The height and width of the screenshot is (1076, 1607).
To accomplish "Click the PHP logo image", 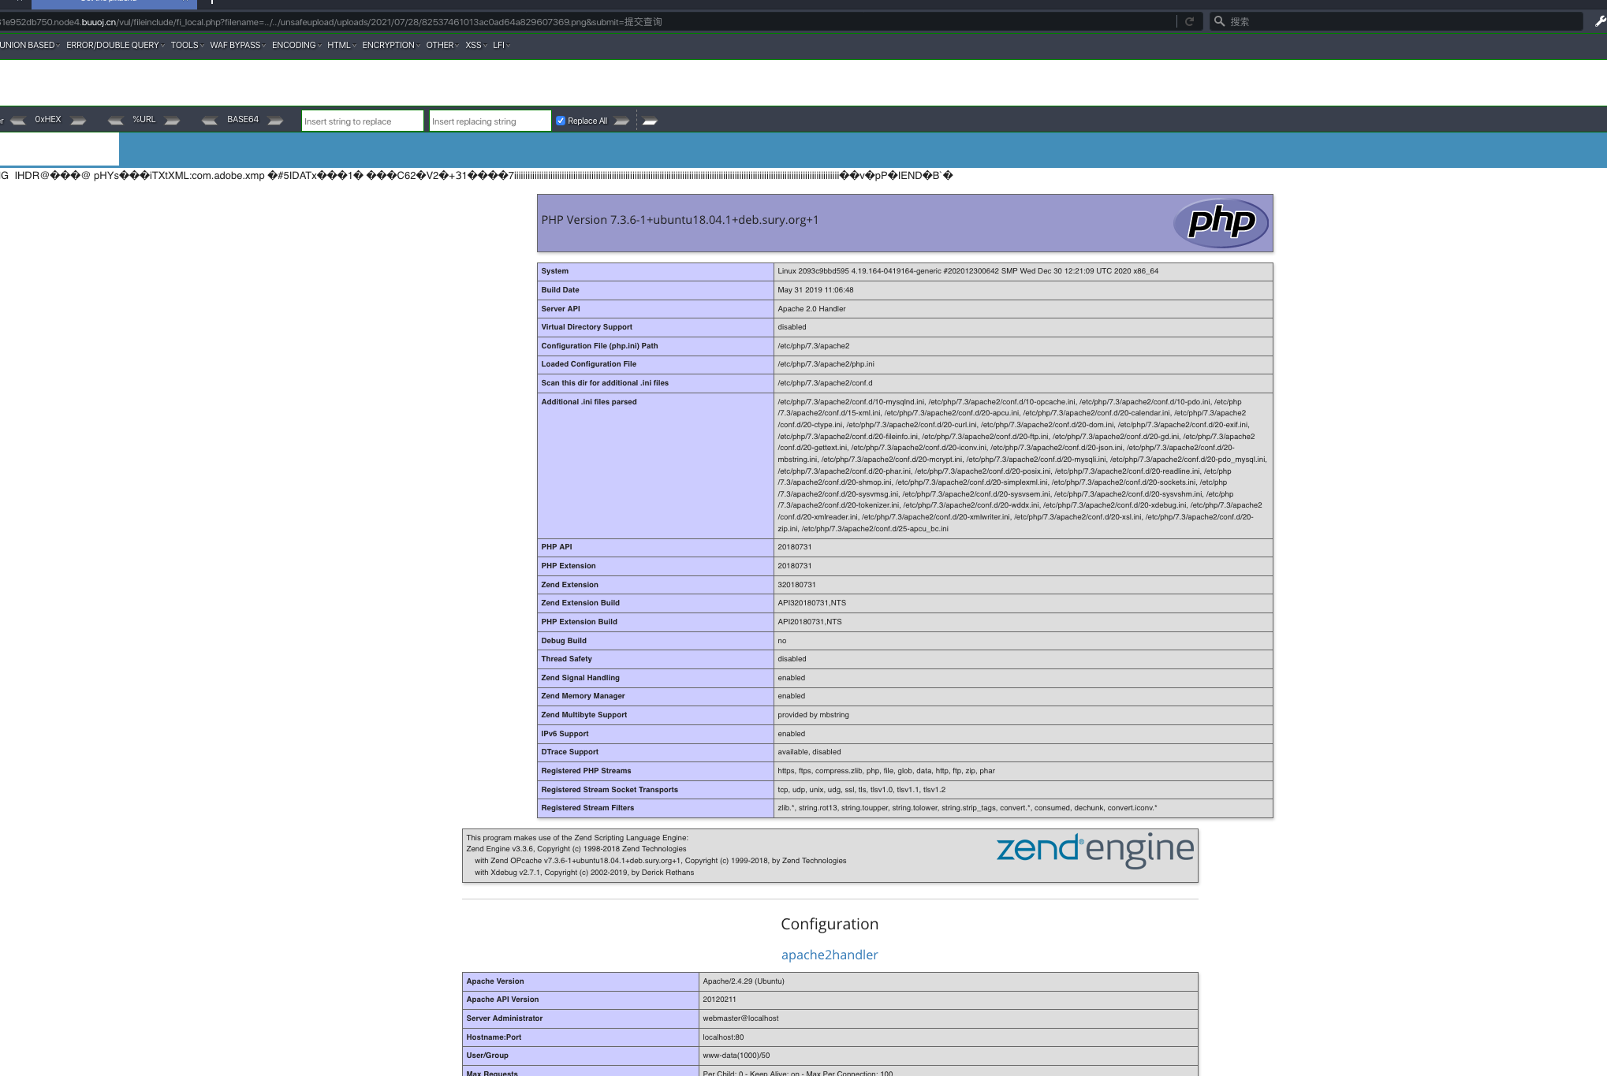I will click(1221, 222).
